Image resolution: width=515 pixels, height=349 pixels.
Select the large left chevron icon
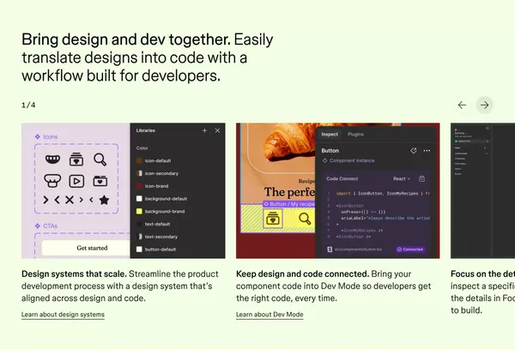coord(58,200)
